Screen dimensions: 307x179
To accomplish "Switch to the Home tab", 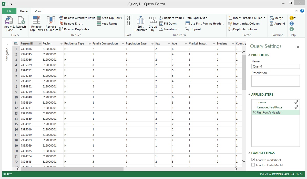I will tap(24, 11).
